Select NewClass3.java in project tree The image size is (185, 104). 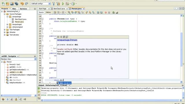point(21,19)
